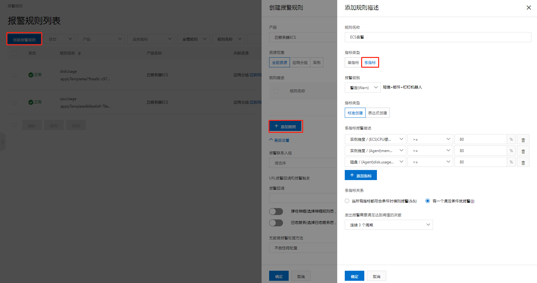Toggle the 弹性伸缩 switch
Viewport: 537px width, 283px height.
tap(276, 211)
